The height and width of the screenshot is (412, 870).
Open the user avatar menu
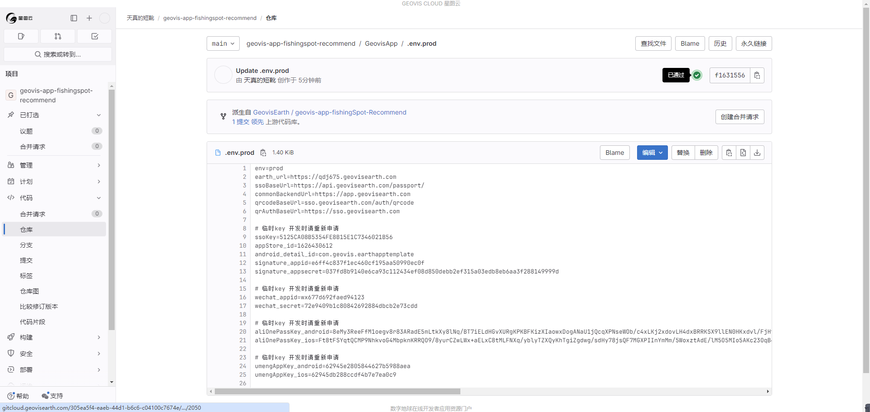click(x=105, y=18)
